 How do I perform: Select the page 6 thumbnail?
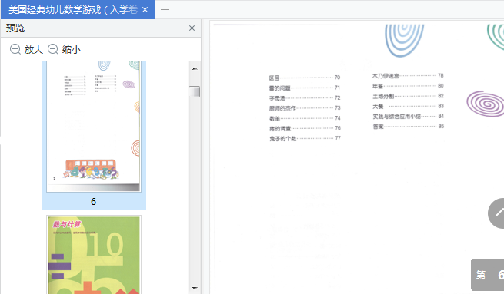[94, 127]
